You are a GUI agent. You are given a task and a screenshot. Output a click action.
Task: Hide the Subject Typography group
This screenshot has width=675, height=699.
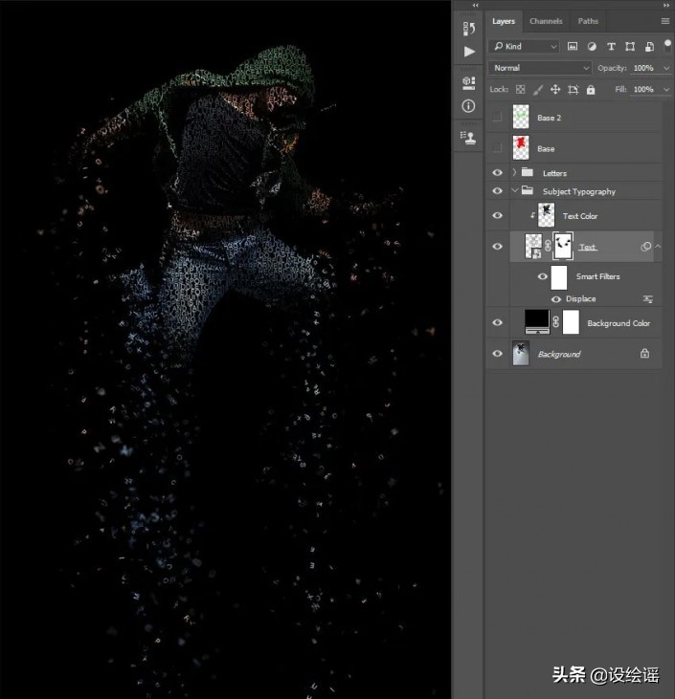pyautogui.click(x=497, y=191)
